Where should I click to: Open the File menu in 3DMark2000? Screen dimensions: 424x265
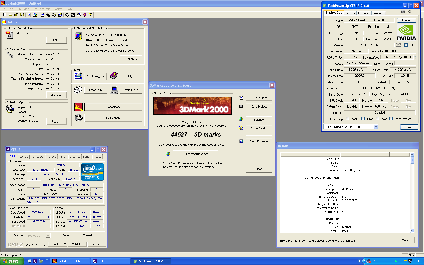pos(3,9)
